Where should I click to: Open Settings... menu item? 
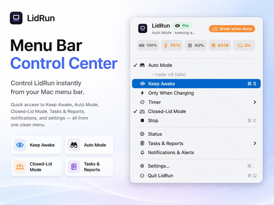(x=196, y=166)
